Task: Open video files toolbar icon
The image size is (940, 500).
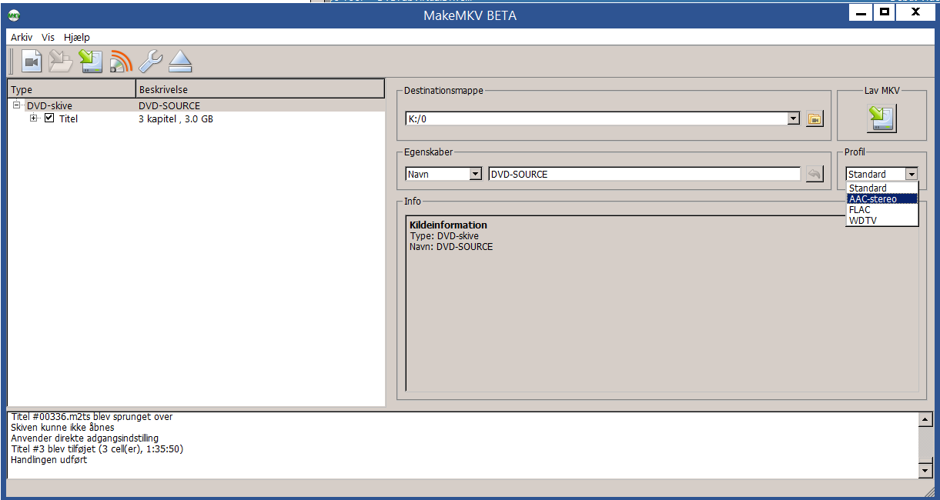Action: (32, 62)
